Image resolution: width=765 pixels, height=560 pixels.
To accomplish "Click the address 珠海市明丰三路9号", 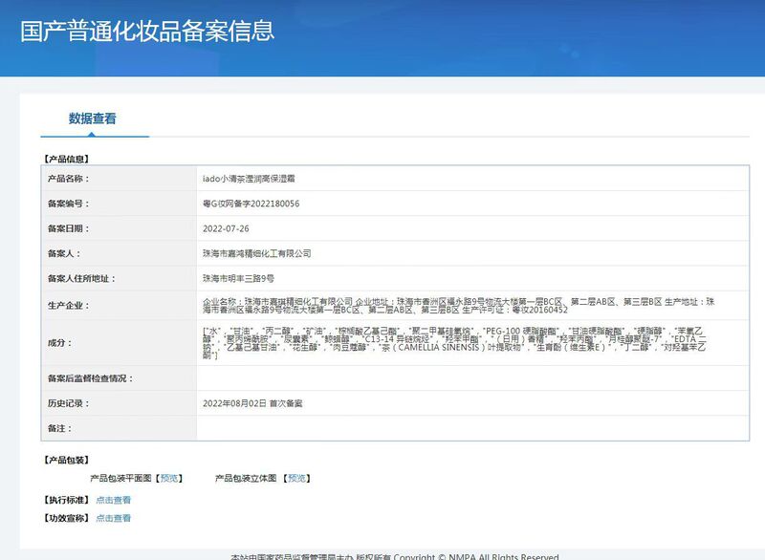I will pos(238,278).
